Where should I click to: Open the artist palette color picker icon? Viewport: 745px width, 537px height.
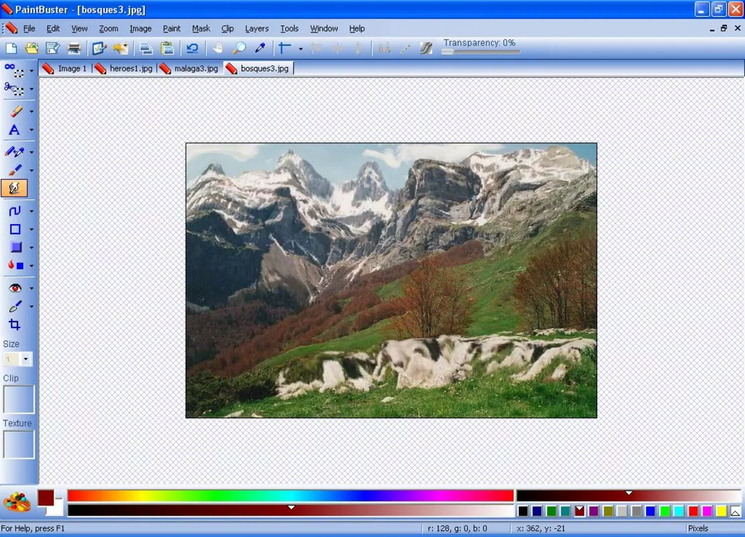point(17,503)
